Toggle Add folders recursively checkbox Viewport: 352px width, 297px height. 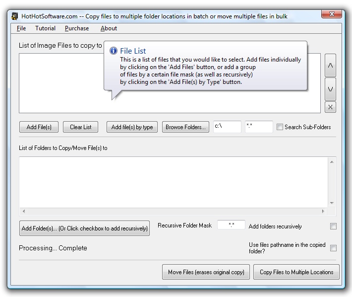(x=333, y=226)
